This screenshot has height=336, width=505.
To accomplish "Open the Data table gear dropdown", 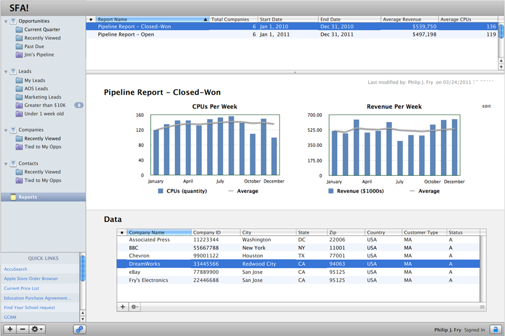I will tap(135, 307).
